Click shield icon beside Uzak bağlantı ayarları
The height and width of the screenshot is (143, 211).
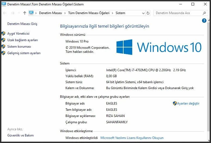point(3,40)
